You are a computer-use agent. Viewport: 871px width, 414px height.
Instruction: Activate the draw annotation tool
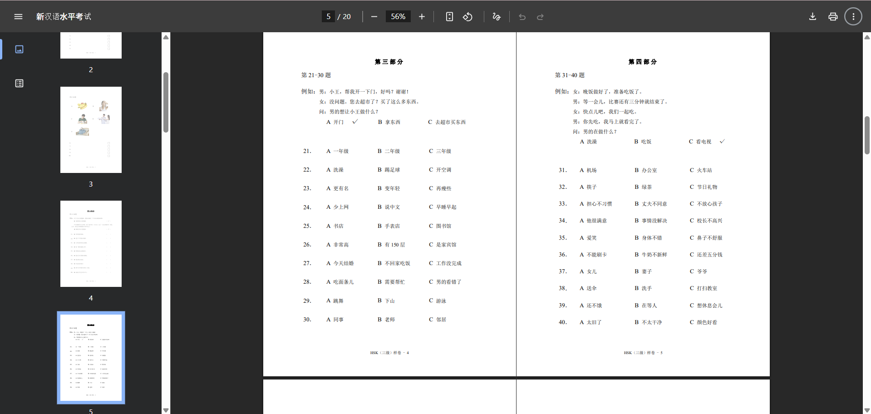point(496,17)
